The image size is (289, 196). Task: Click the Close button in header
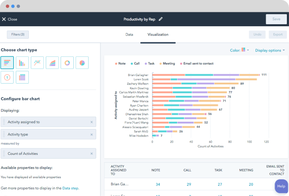[x=9, y=19]
